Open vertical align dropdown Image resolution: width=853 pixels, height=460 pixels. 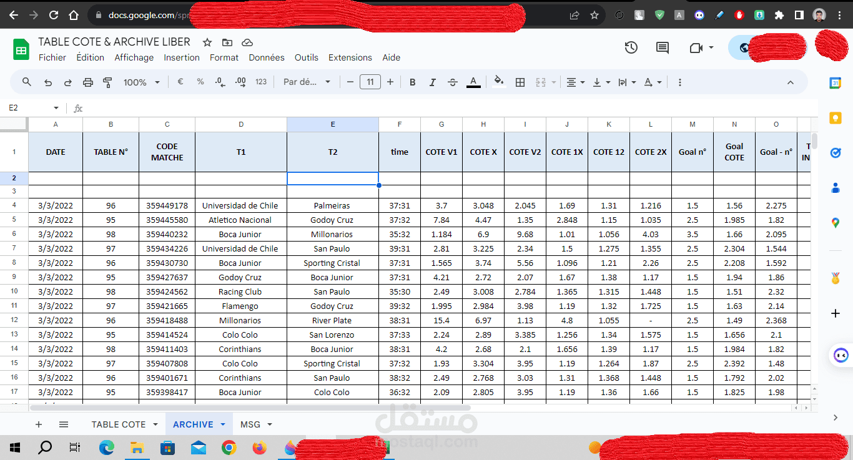pyautogui.click(x=601, y=82)
